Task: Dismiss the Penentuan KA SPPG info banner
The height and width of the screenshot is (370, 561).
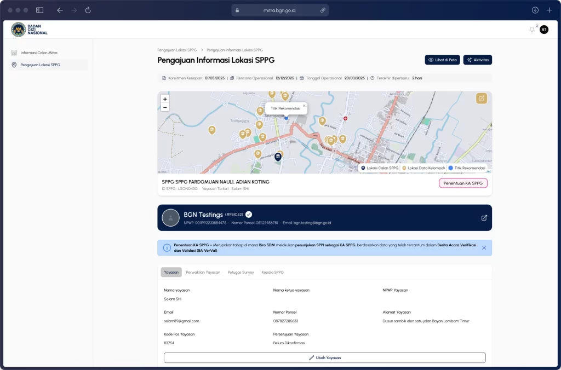Action: pyautogui.click(x=484, y=248)
